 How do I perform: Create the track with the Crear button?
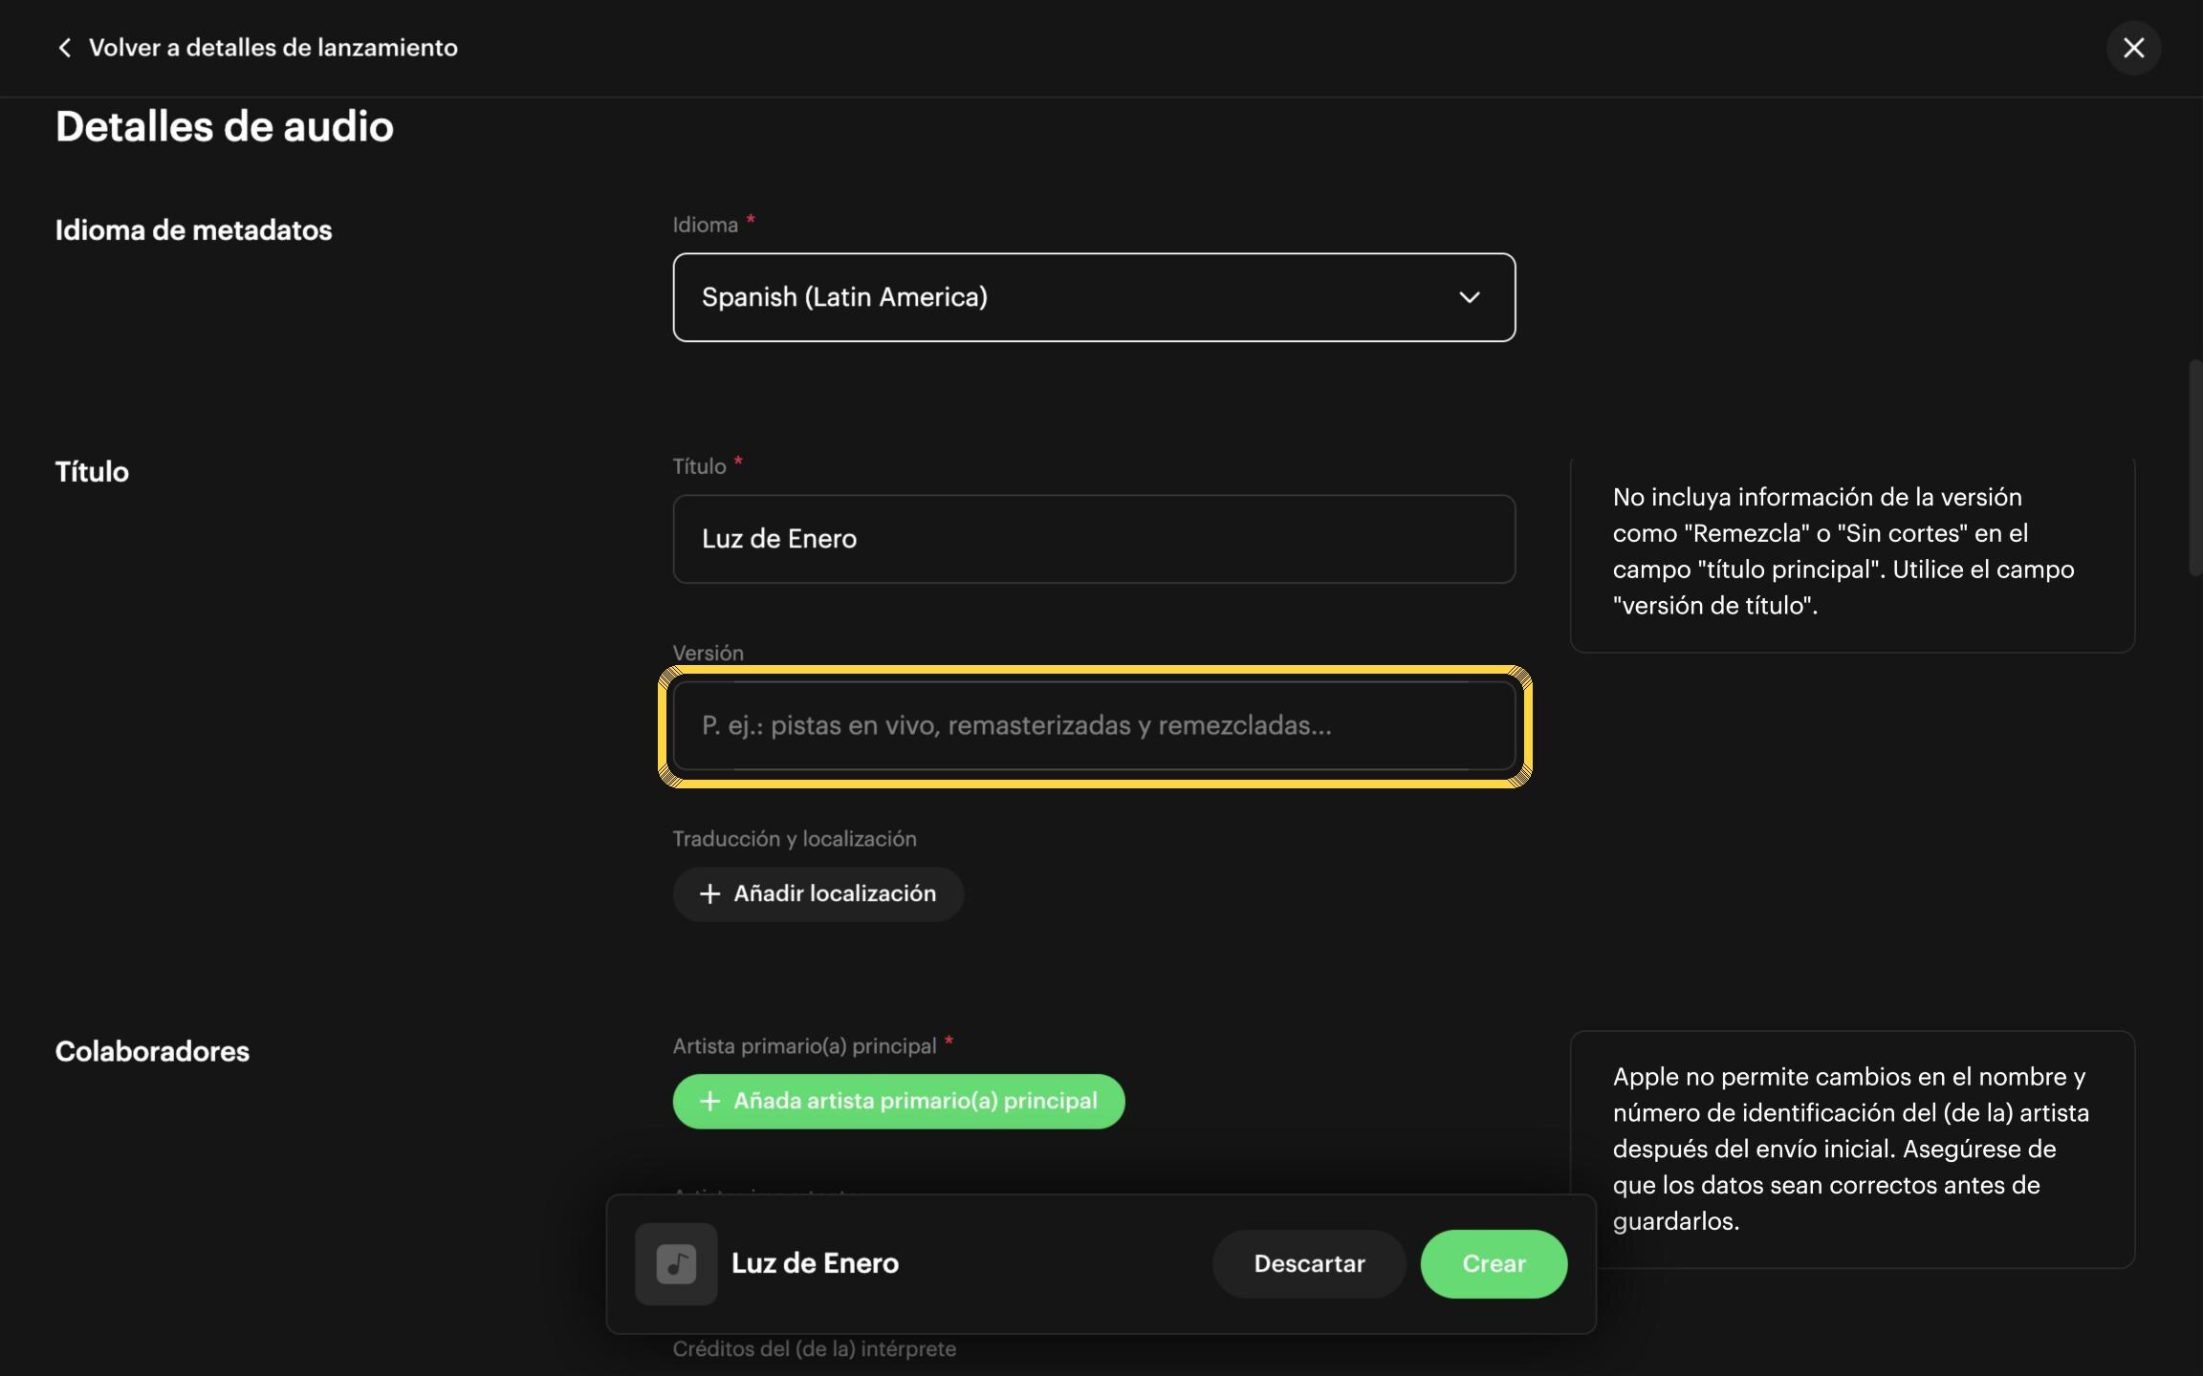coord(1494,1263)
